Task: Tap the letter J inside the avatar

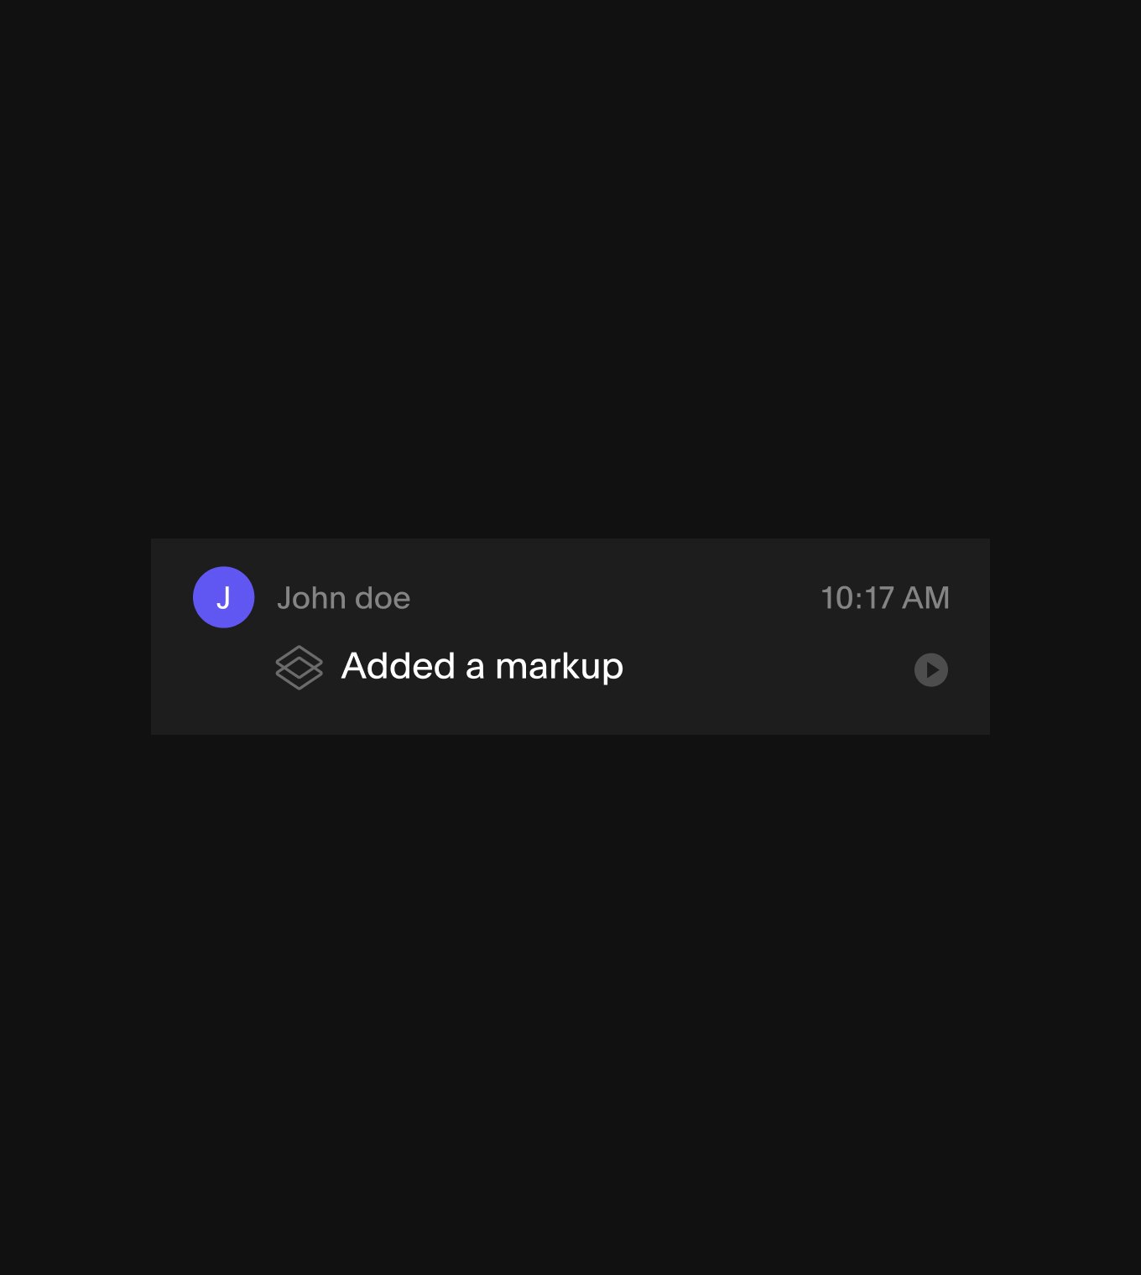Action: [x=223, y=598]
